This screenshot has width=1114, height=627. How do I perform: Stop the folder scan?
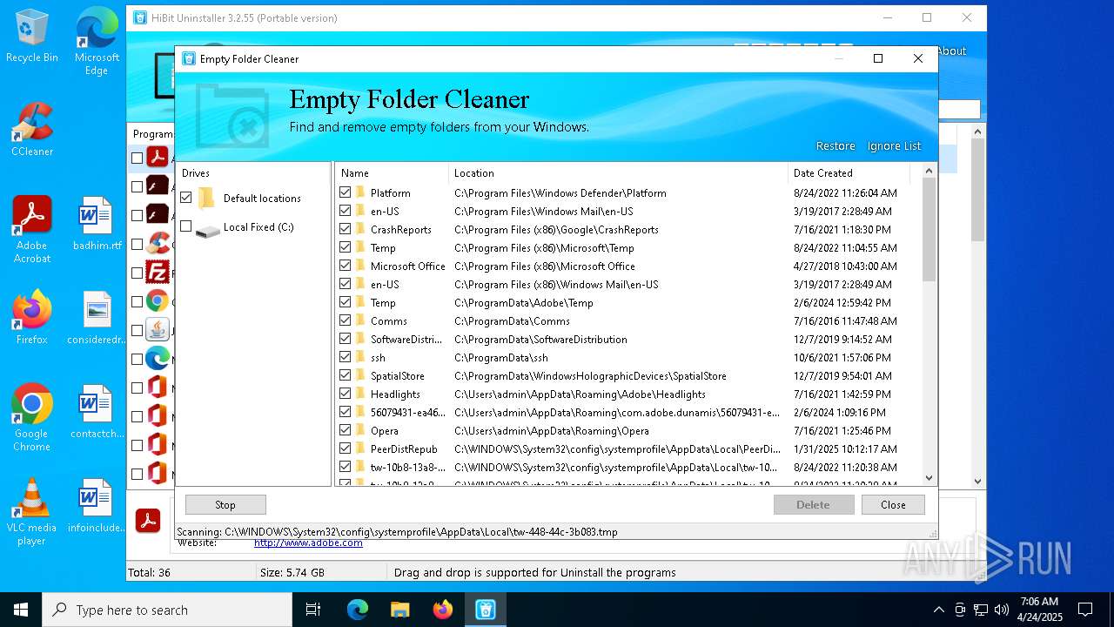point(225,505)
